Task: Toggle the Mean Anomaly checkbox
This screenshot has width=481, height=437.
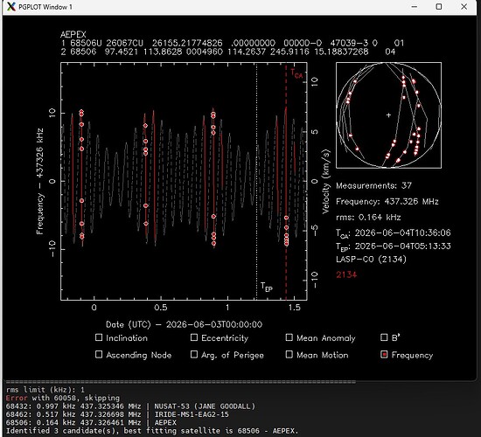Action: 289,337
